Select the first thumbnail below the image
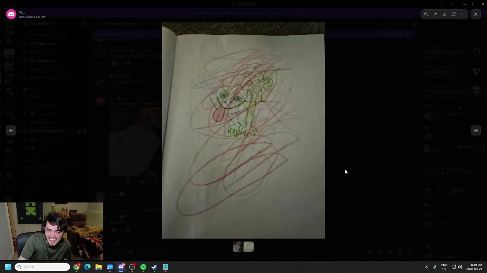 pos(238,247)
